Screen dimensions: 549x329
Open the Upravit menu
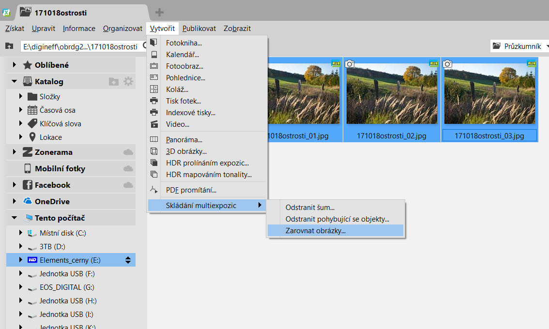(x=44, y=29)
